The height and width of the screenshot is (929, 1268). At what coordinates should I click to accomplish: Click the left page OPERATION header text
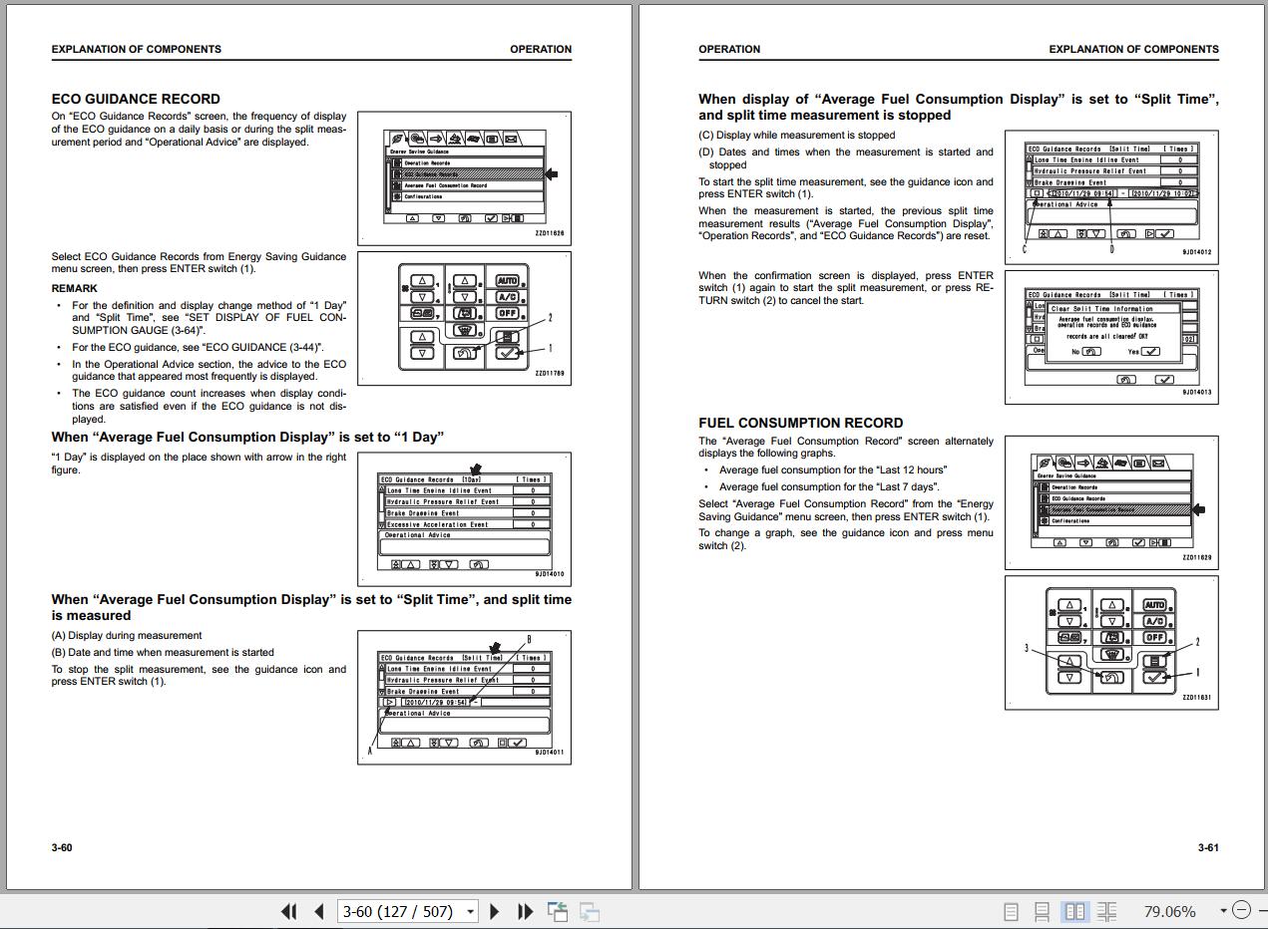click(541, 49)
